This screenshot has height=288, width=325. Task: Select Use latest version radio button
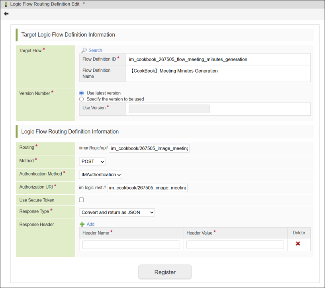pos(82,93)
